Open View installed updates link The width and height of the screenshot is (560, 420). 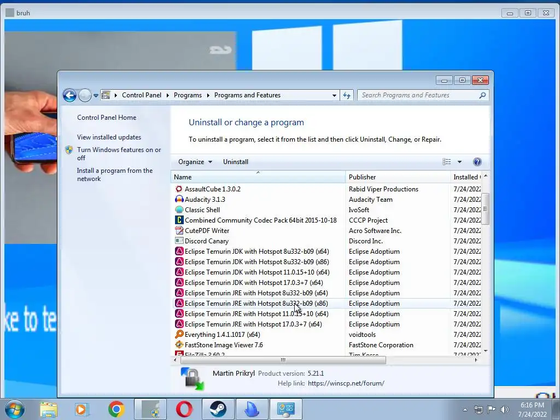(109, 137)
